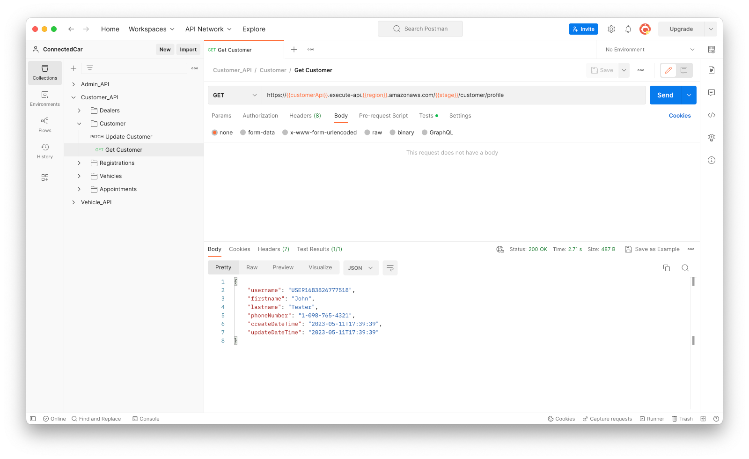Open the code snippet icon
The height and width of the screenshot is (459, 749).
click(712, 115)
